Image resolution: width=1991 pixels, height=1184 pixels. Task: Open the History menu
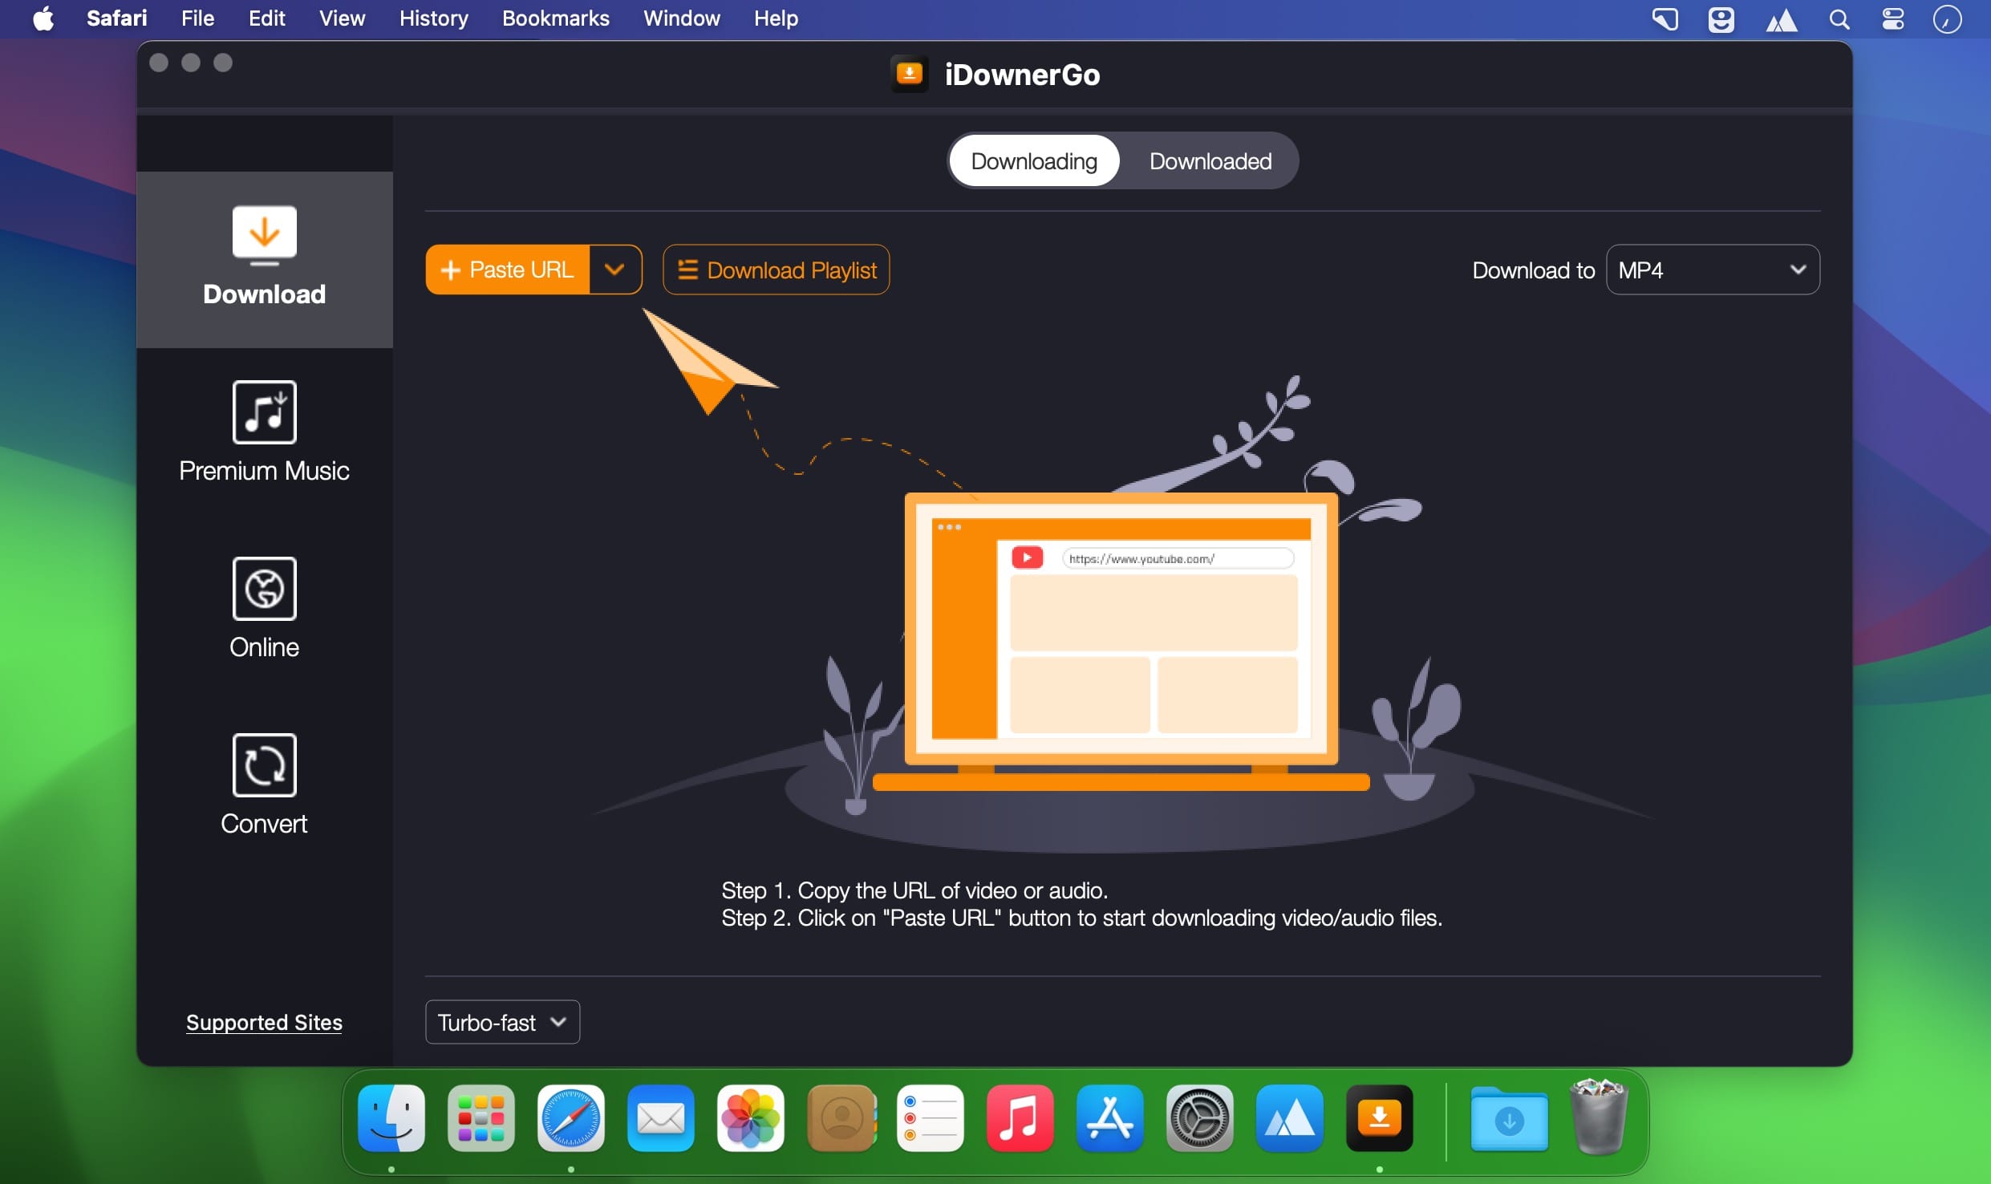(x=433, y=18)
